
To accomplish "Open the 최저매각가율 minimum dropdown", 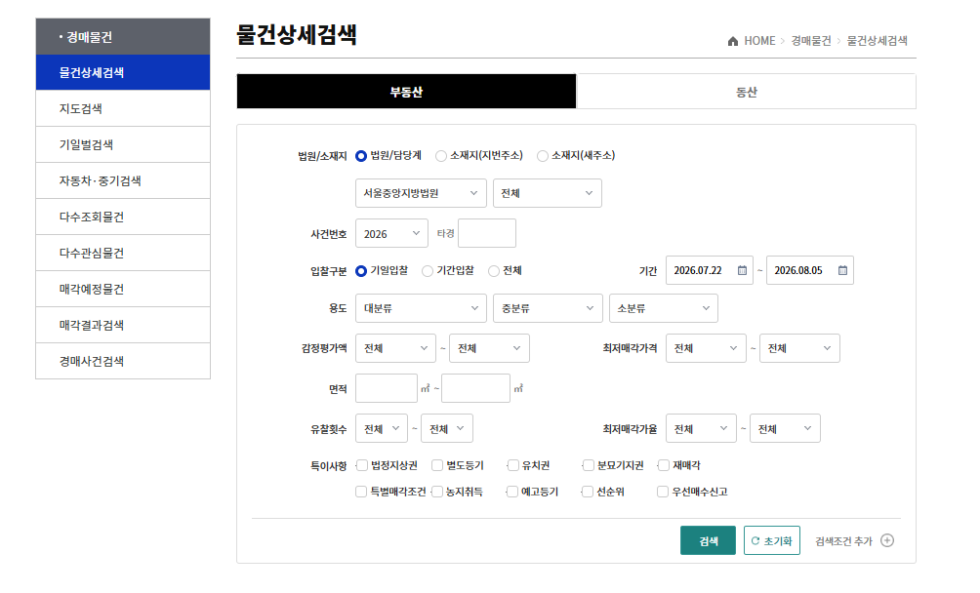I will (701, 429).
